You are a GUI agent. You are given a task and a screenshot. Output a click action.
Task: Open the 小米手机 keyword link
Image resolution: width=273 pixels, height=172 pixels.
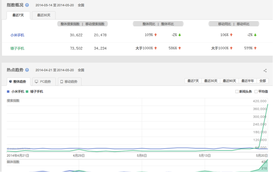point(17,35)
